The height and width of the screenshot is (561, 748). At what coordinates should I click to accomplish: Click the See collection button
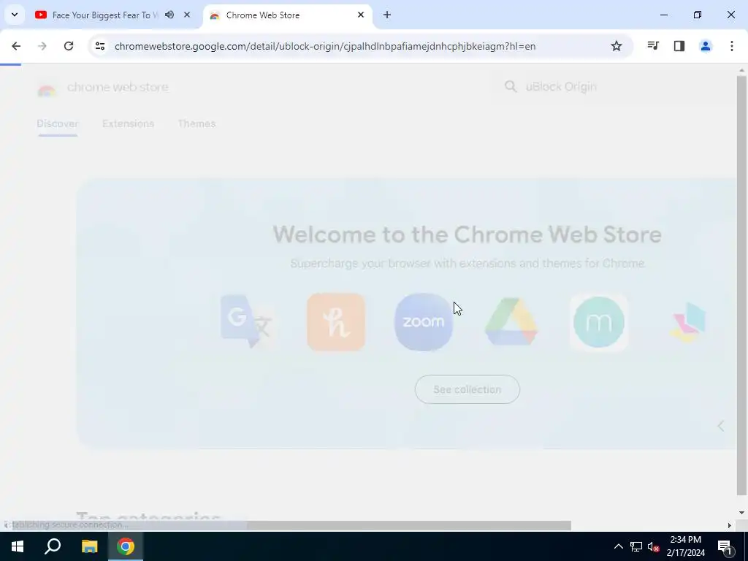tap(467, 389)
